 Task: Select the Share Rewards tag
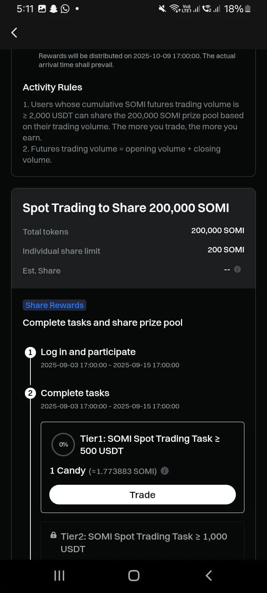tap(55, 305)
